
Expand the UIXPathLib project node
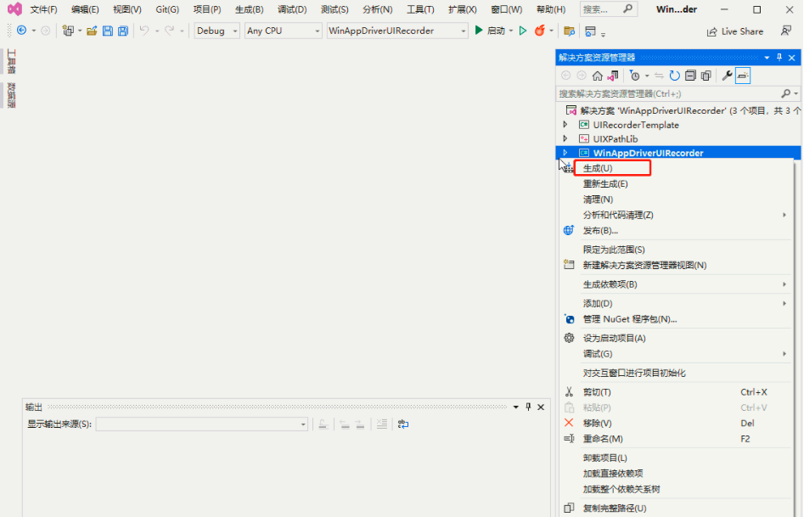click(565, 138)
